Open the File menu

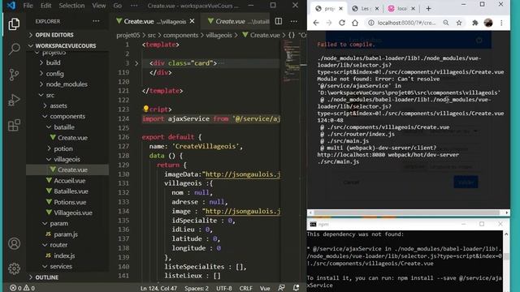point(28,6)
